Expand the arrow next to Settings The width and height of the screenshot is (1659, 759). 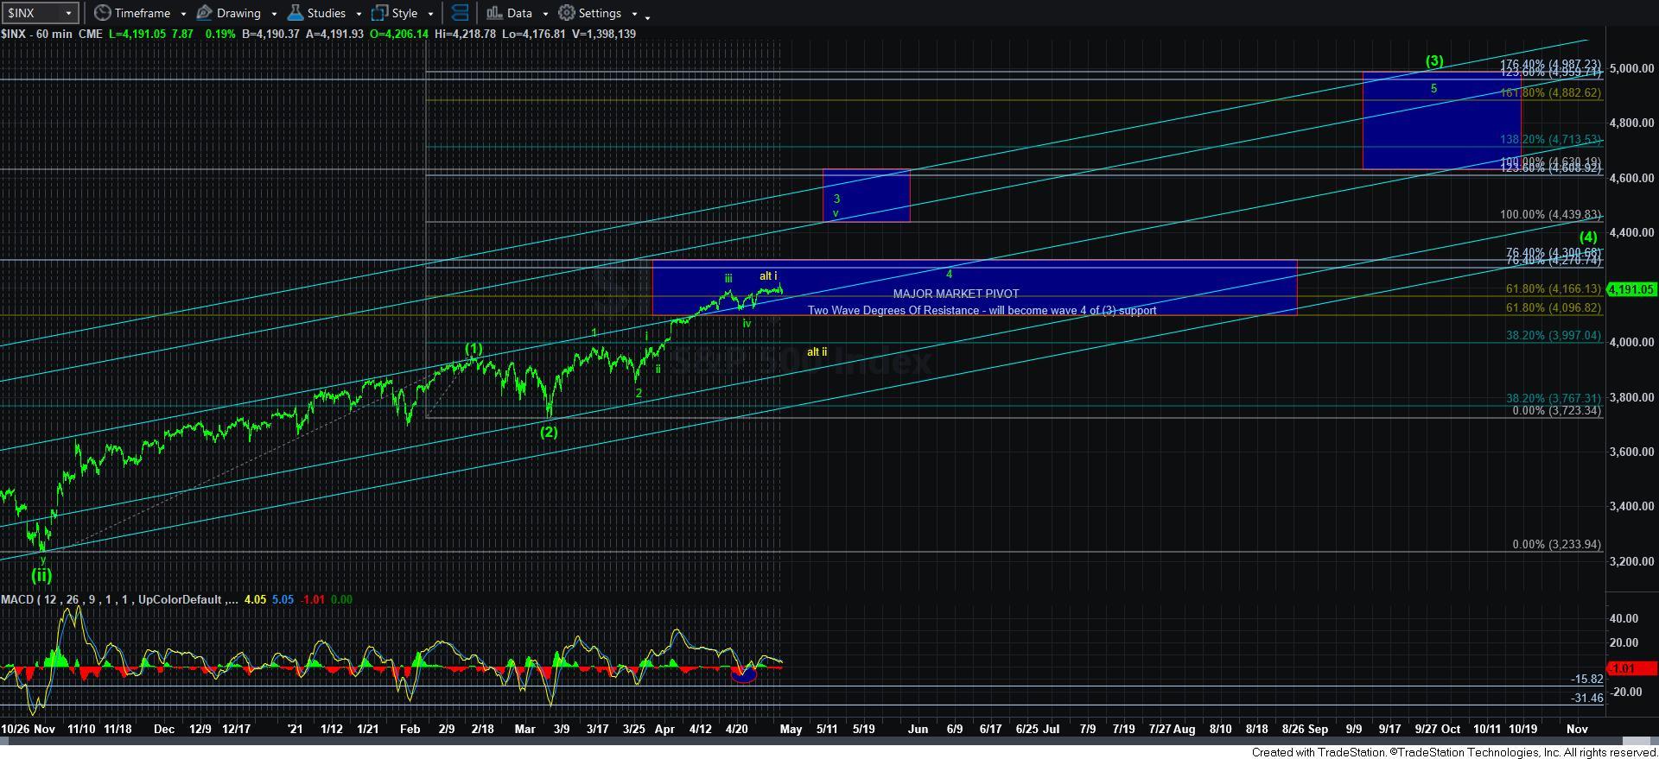pyautogui.click(x=634, y=14)
